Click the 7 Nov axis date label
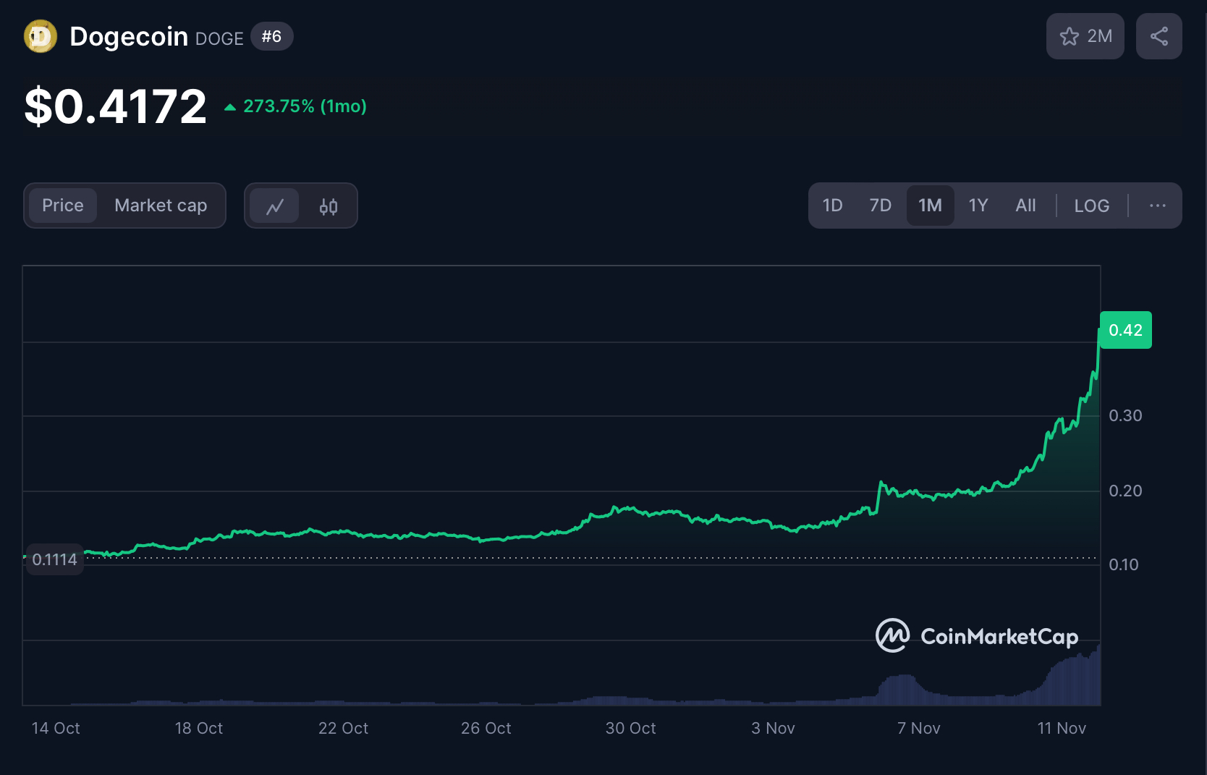Screen dimensions: 1207x775 click(x=918, y=728)
